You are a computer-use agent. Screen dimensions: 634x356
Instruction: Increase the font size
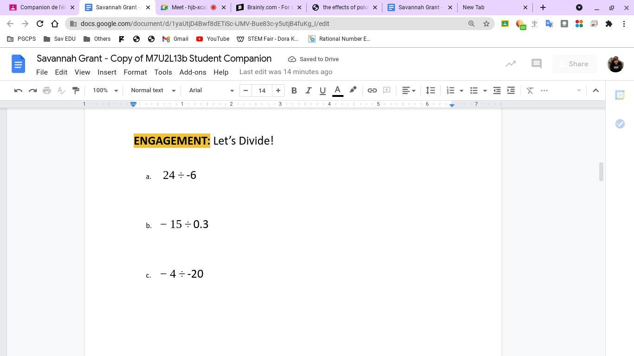[278, 90]
